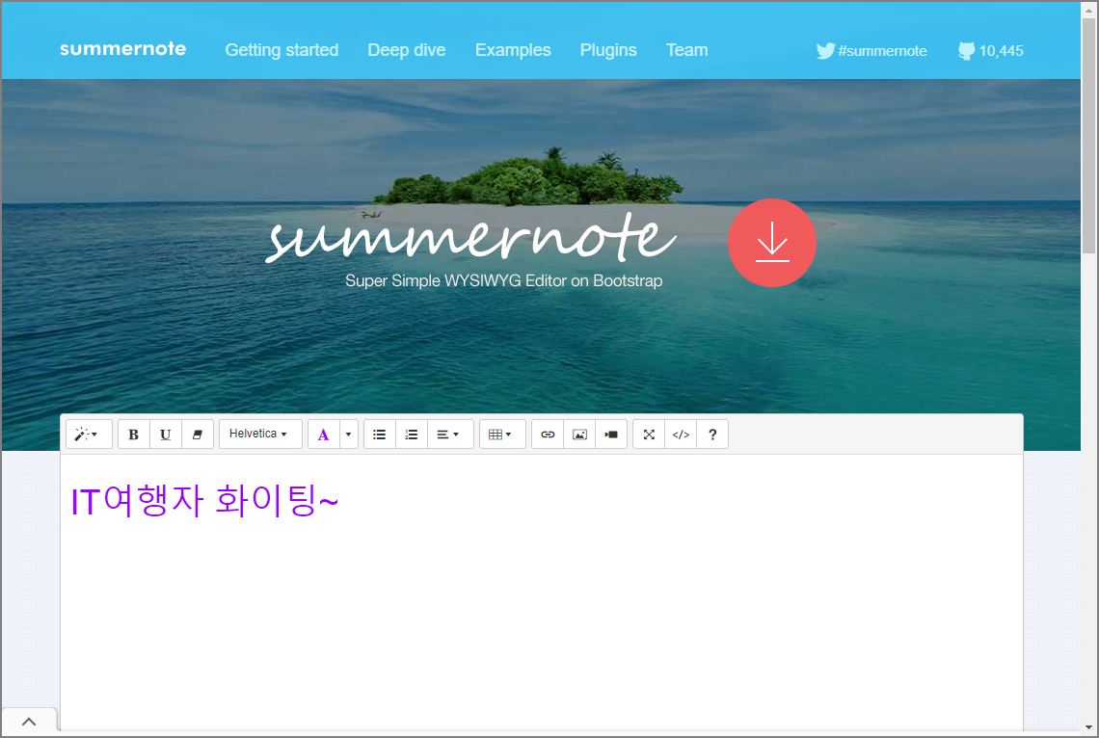Open the help question mark
This screenshot has width=1099, height=738.
pos(712,435)
